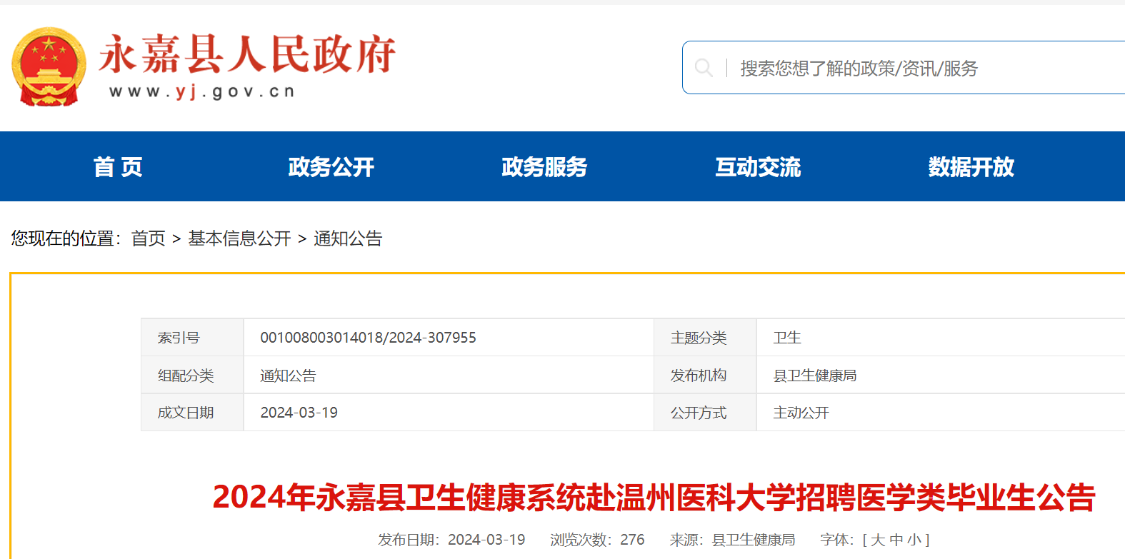1125x559 pixels.
Task: Click the 首页 breadcrumb link
Action: pyautogui.click(x=149, y=238)
